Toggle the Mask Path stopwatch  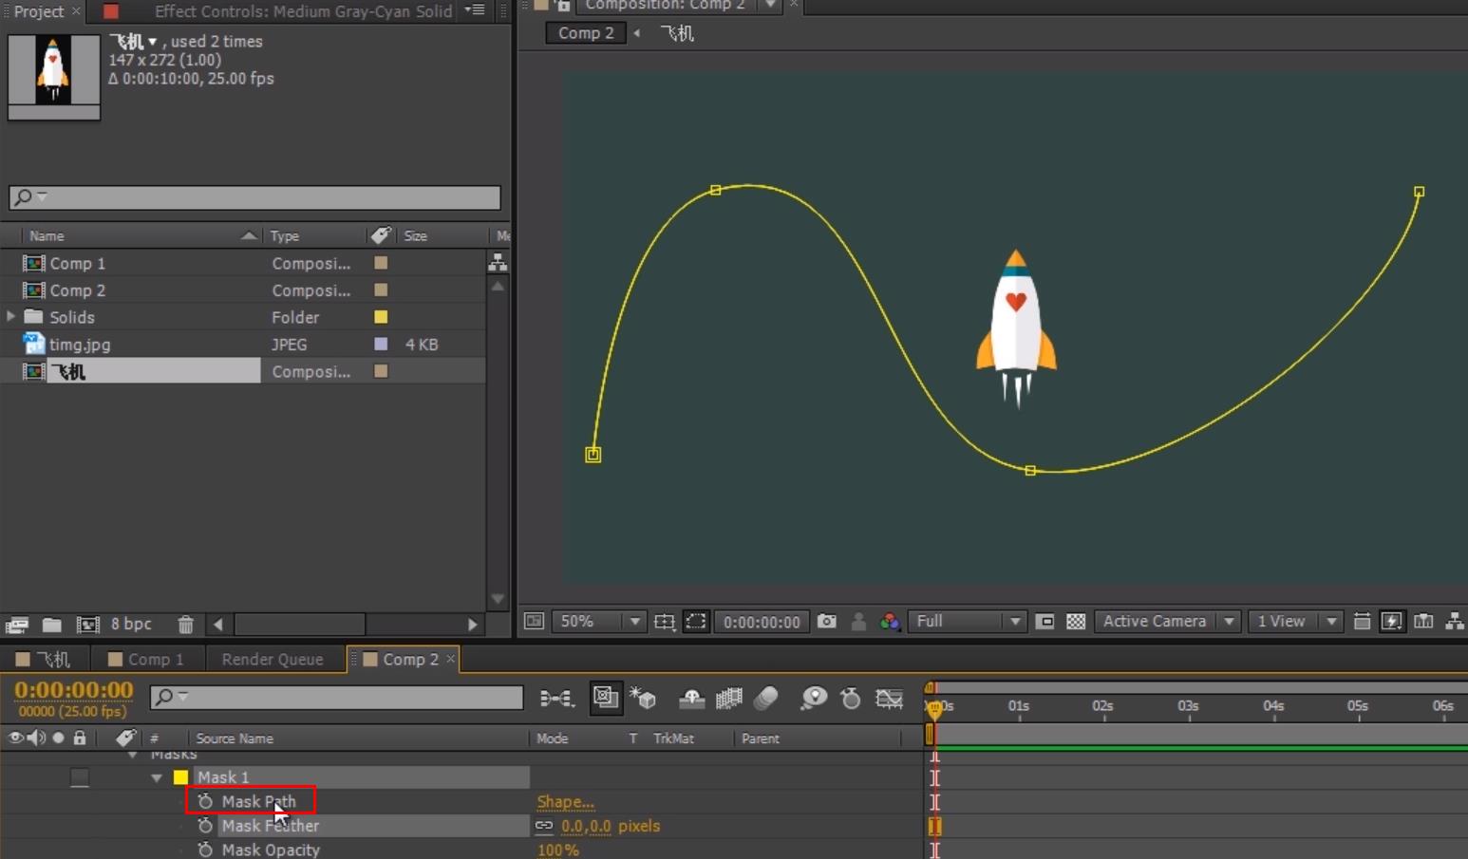pos(205,802)
